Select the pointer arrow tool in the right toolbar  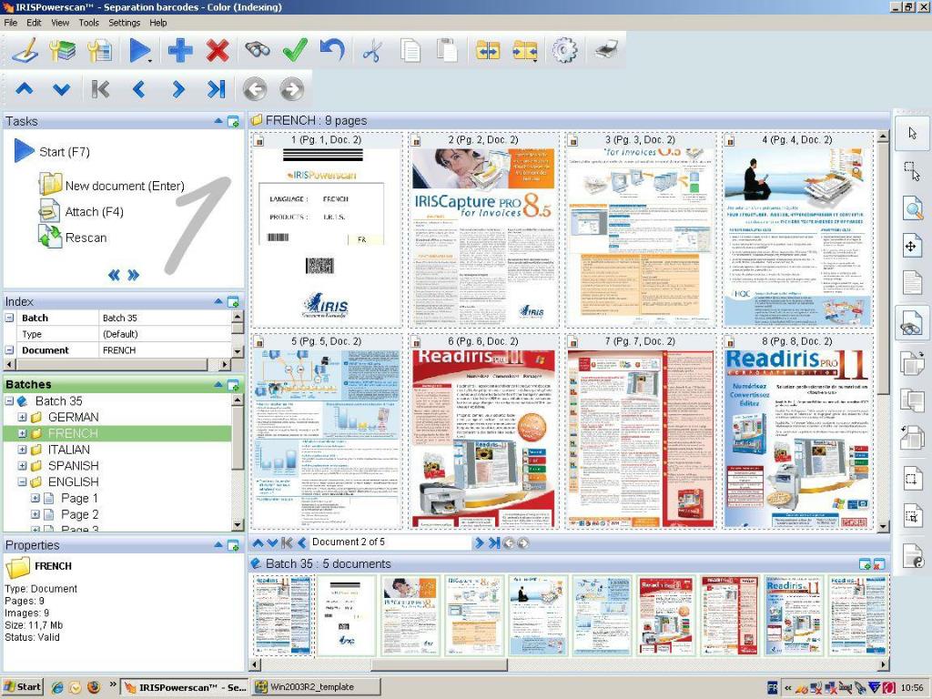(x=912, y=133)
